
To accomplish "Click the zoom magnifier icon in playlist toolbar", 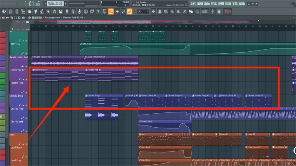I will (x=19, y=18).
